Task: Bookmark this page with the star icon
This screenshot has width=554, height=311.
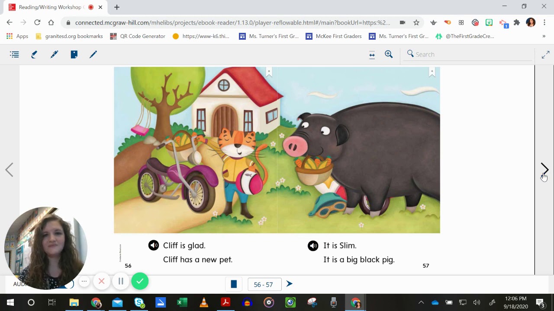Action: pyautogui.click(x=416, y=22)
